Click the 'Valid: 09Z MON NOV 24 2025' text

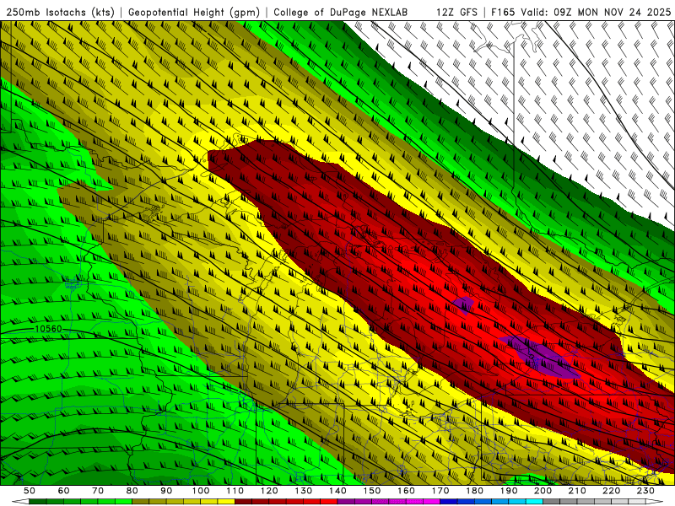coord(596,12)
